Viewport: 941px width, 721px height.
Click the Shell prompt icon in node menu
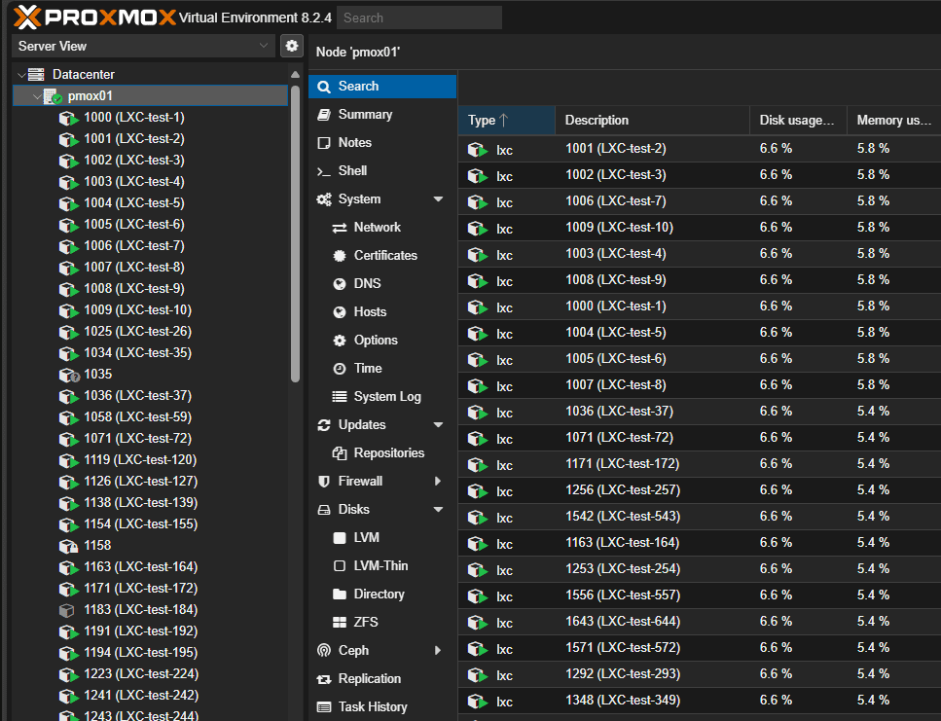[x=323, y=171]
